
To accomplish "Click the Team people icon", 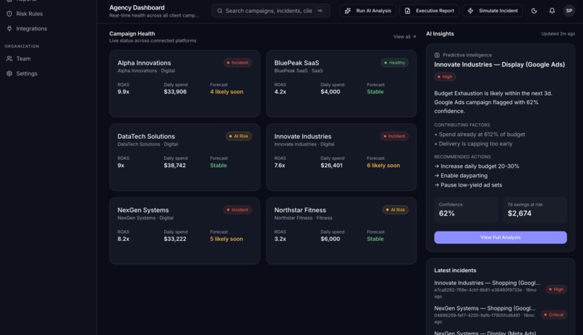I will pos(9,59).
